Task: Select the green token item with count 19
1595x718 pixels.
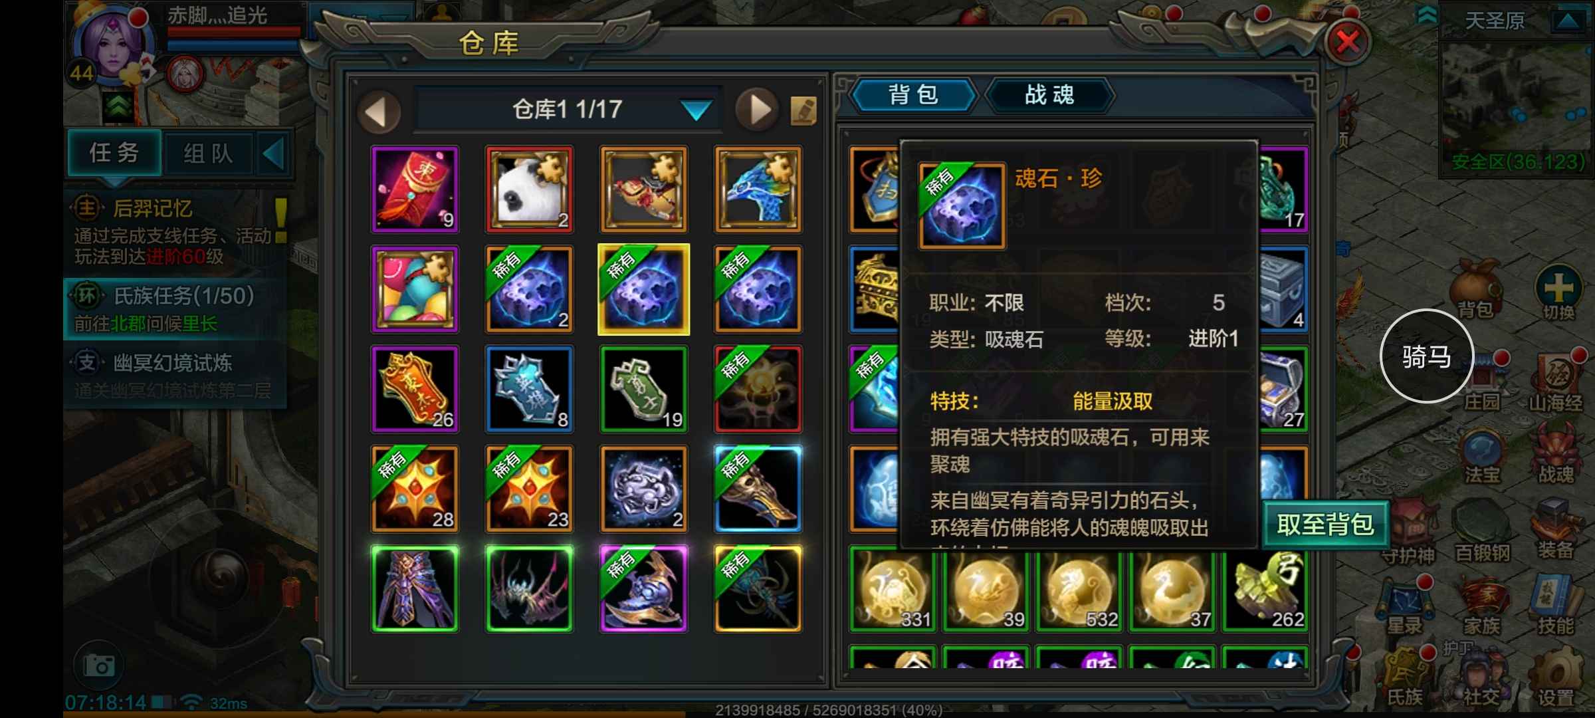Action: point(643,389)
